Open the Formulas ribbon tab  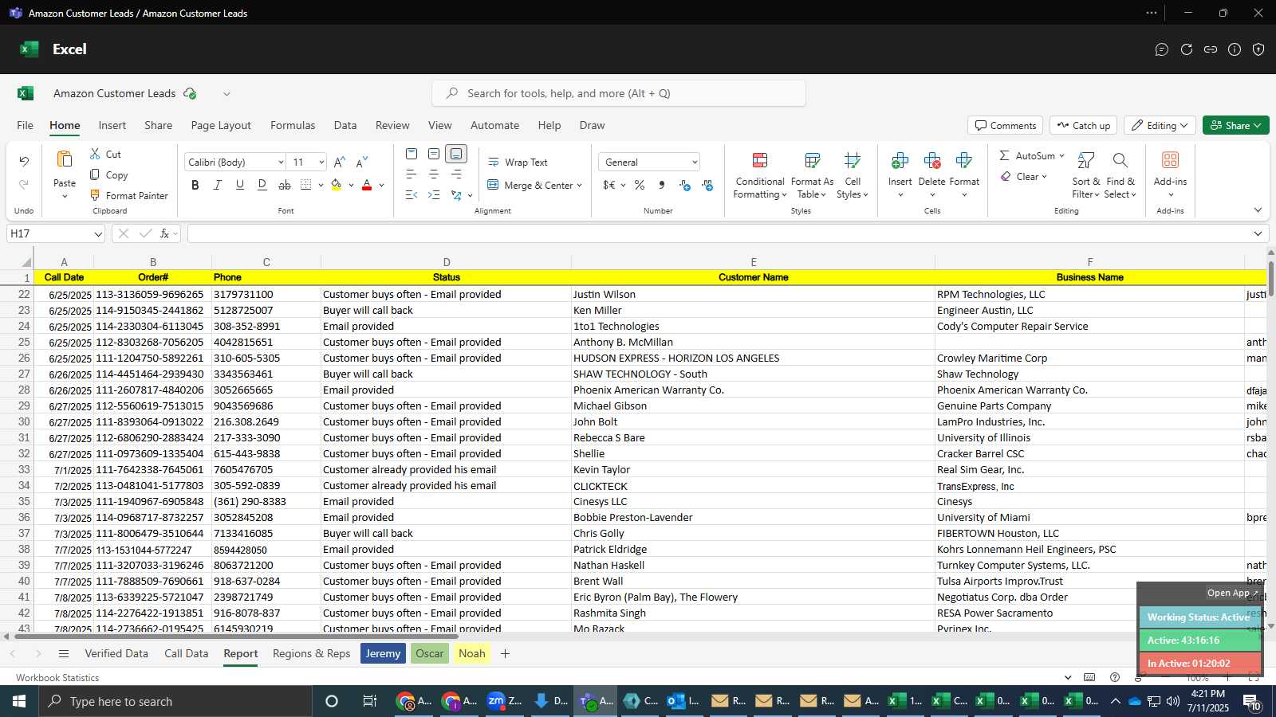click(x=293, y=125)
